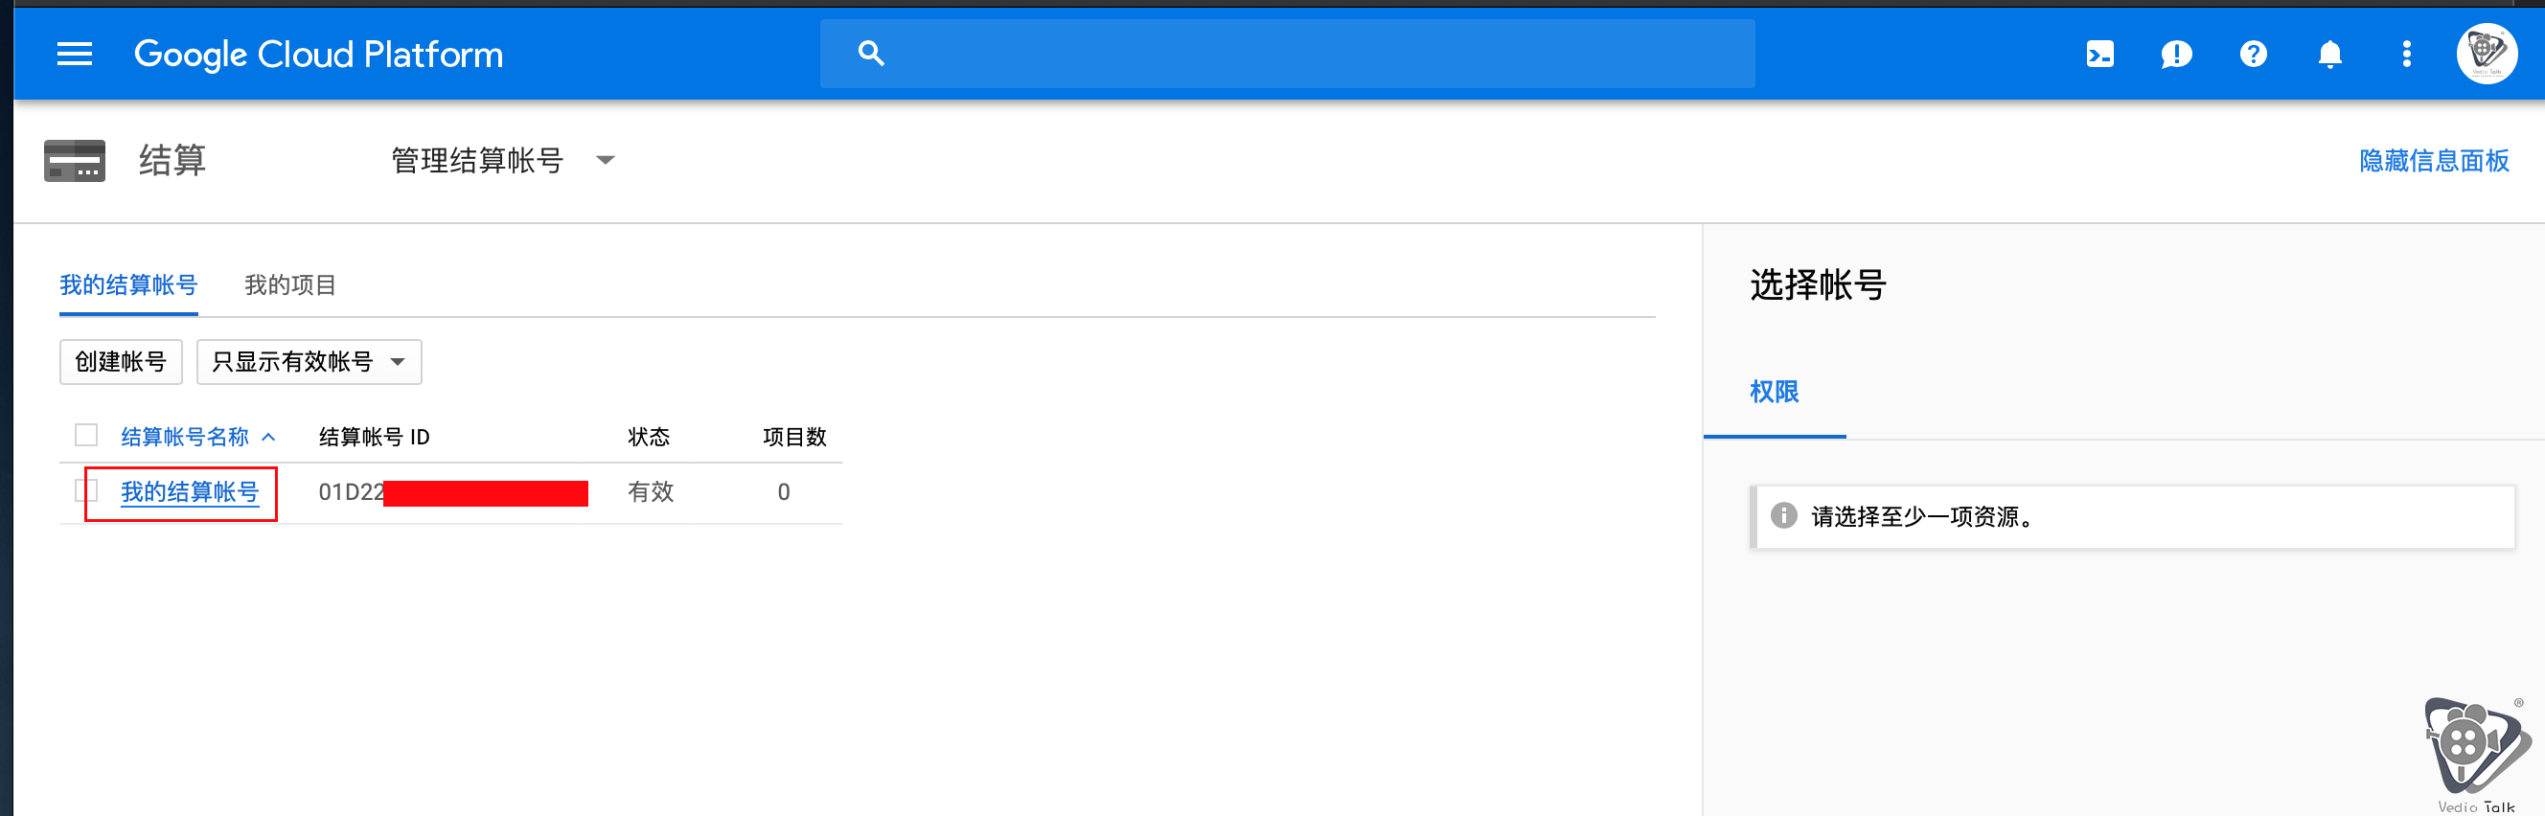Open the send feedback icon

[x=2176, y=54]
